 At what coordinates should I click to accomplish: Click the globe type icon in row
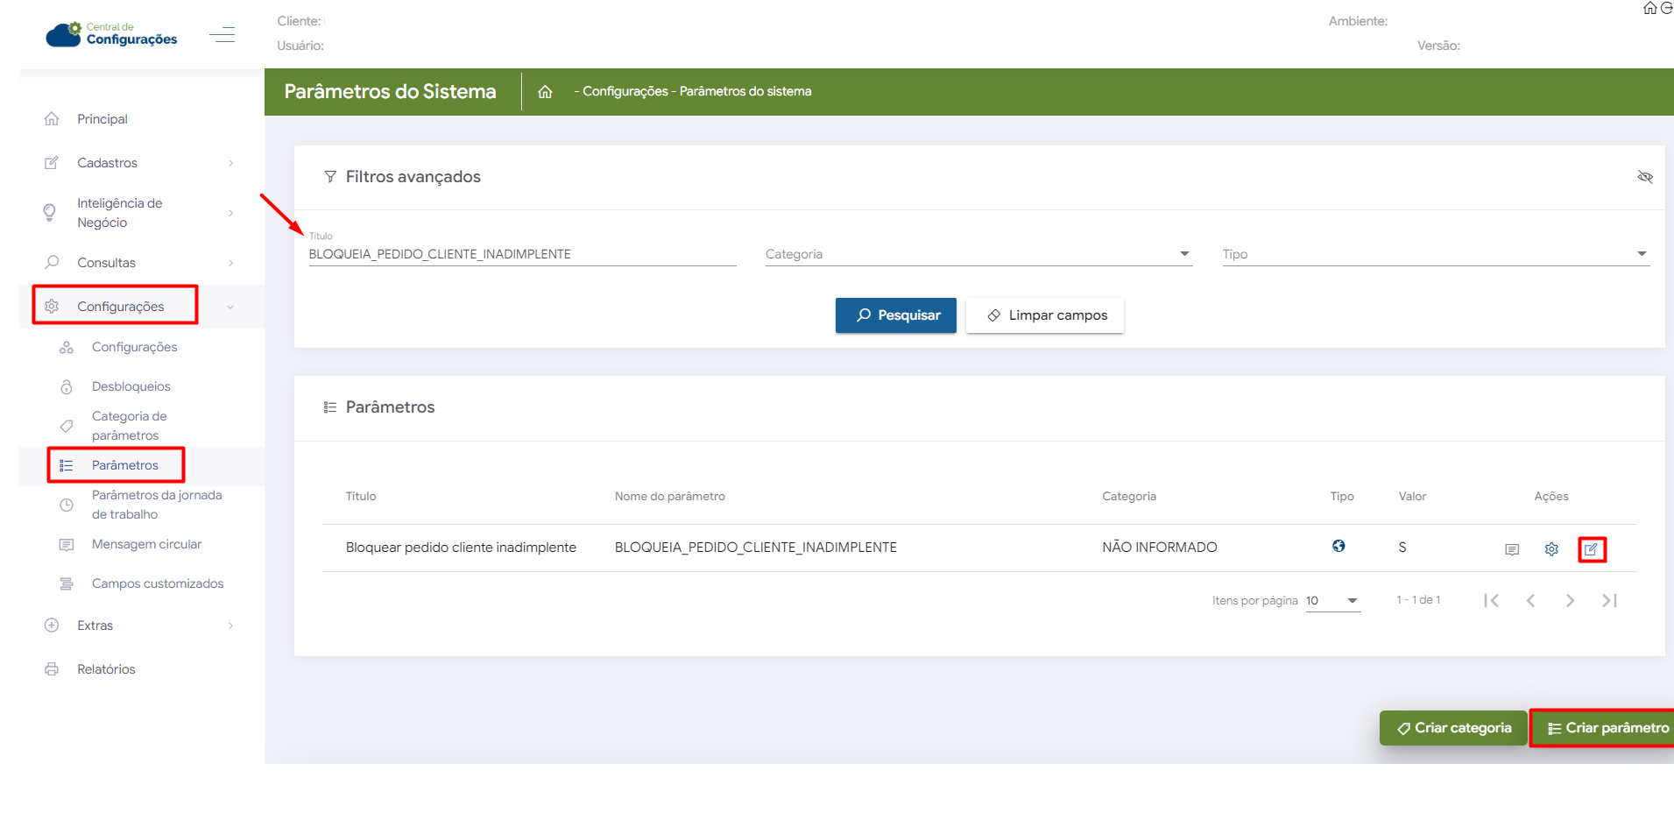[x=1338, y=546]
